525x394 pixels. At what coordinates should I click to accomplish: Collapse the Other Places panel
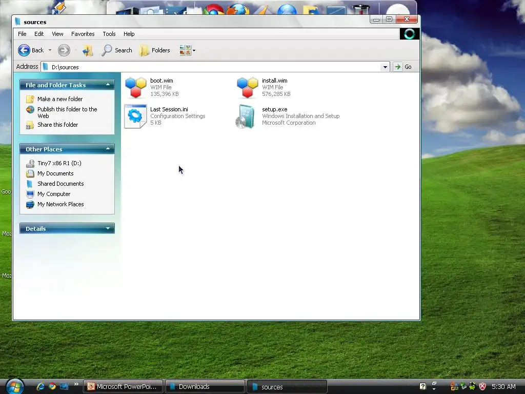tap(108, 149)
